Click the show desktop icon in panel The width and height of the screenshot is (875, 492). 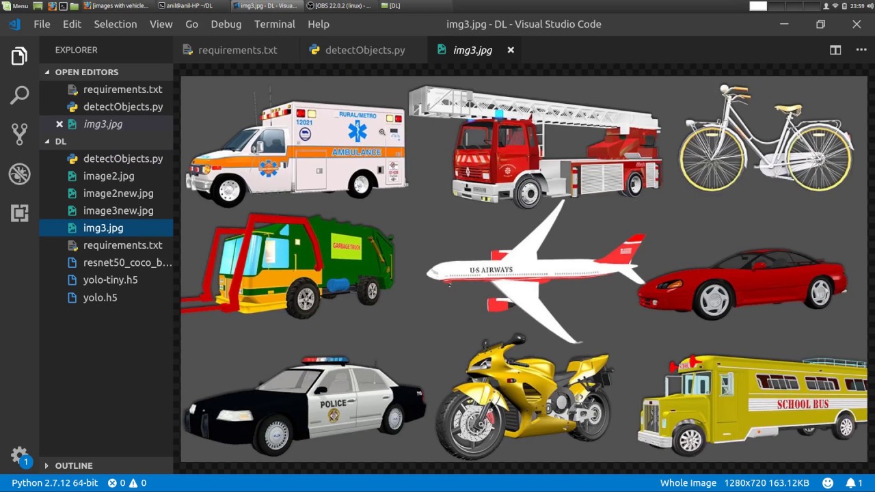(x=38, y=5)
